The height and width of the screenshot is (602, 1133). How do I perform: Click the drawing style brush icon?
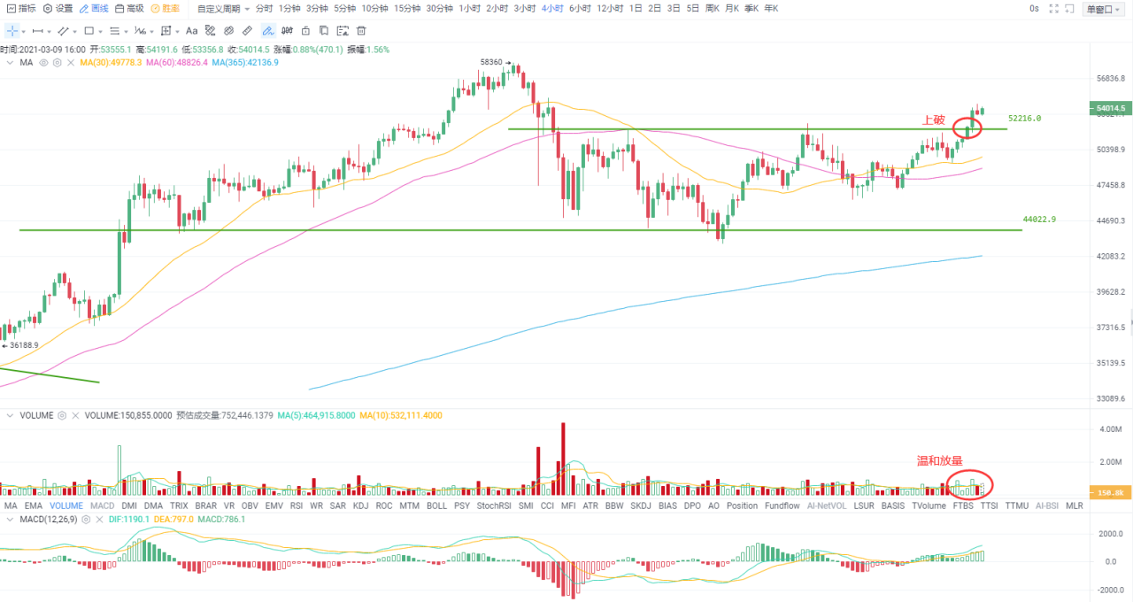tap(210, 31)
